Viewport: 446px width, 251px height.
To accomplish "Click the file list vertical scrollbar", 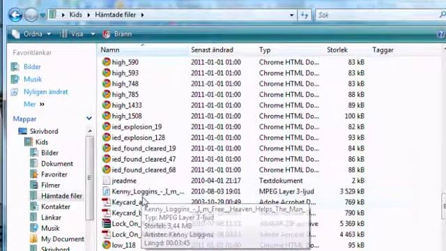I will pos(444,206).
